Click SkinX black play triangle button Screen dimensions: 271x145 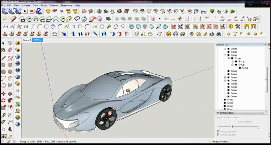(x=25, y=12)
